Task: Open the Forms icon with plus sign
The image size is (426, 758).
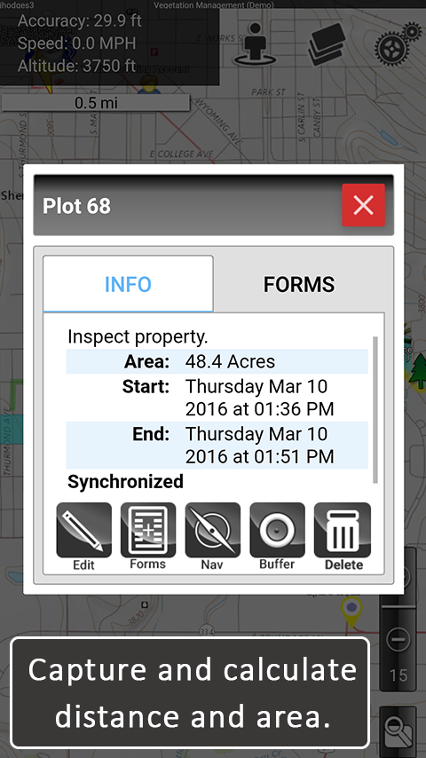Action: pos(148,530)
